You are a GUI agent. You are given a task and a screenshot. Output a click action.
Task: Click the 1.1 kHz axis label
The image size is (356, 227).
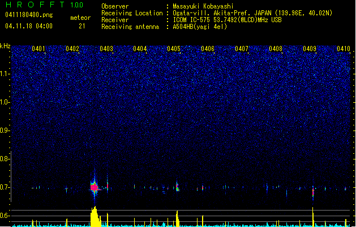coord(5,74)
